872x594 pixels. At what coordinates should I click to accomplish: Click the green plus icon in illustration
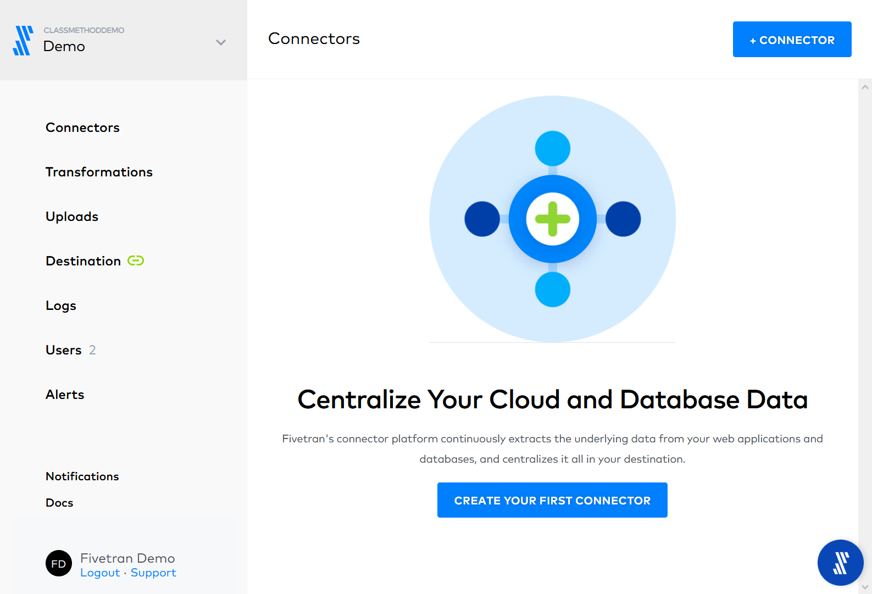pyautogui.click(x=552, y=219)
